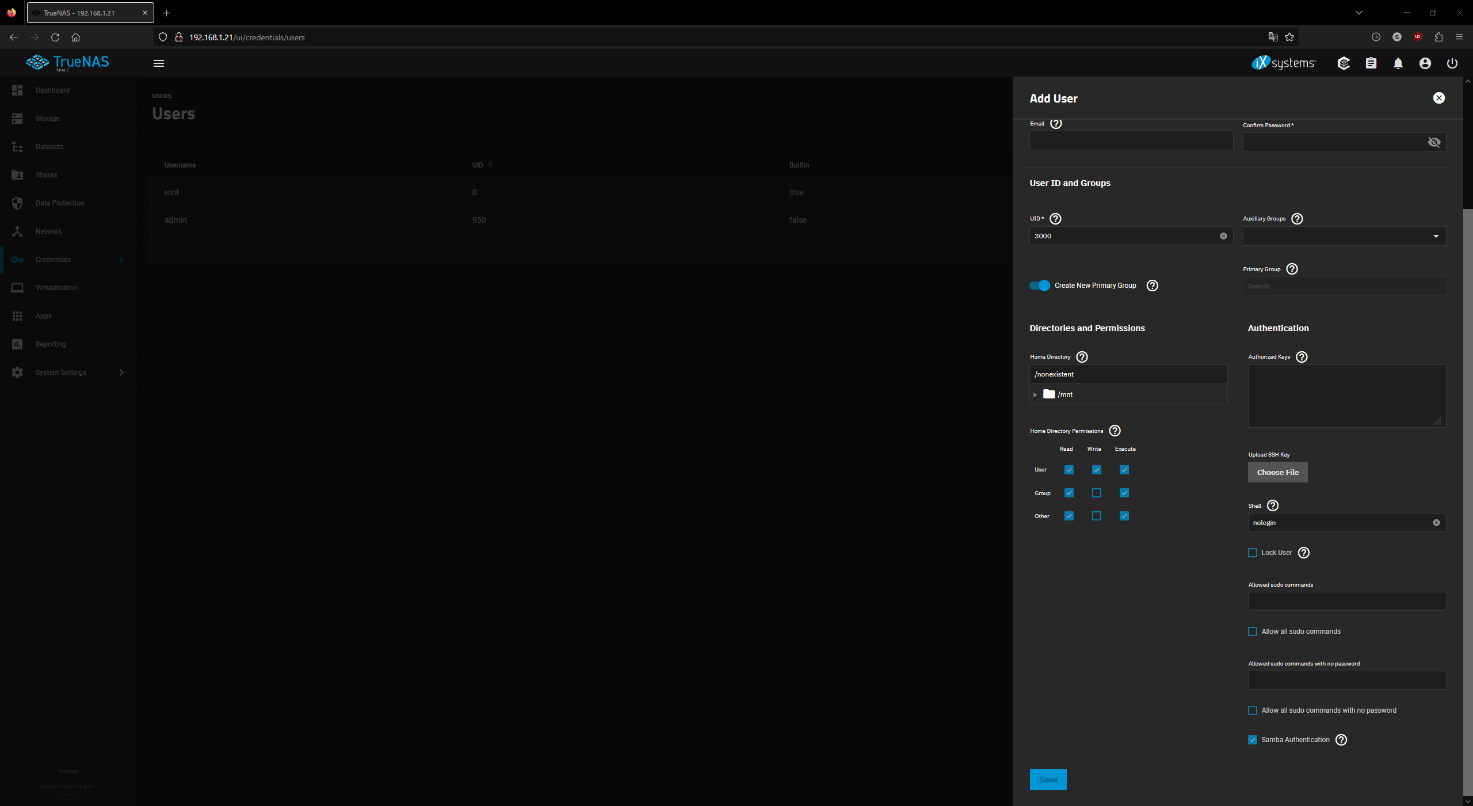Open the Network sidebar section
The width and height of the screenshot is (1473, 806).
(48, 231)
